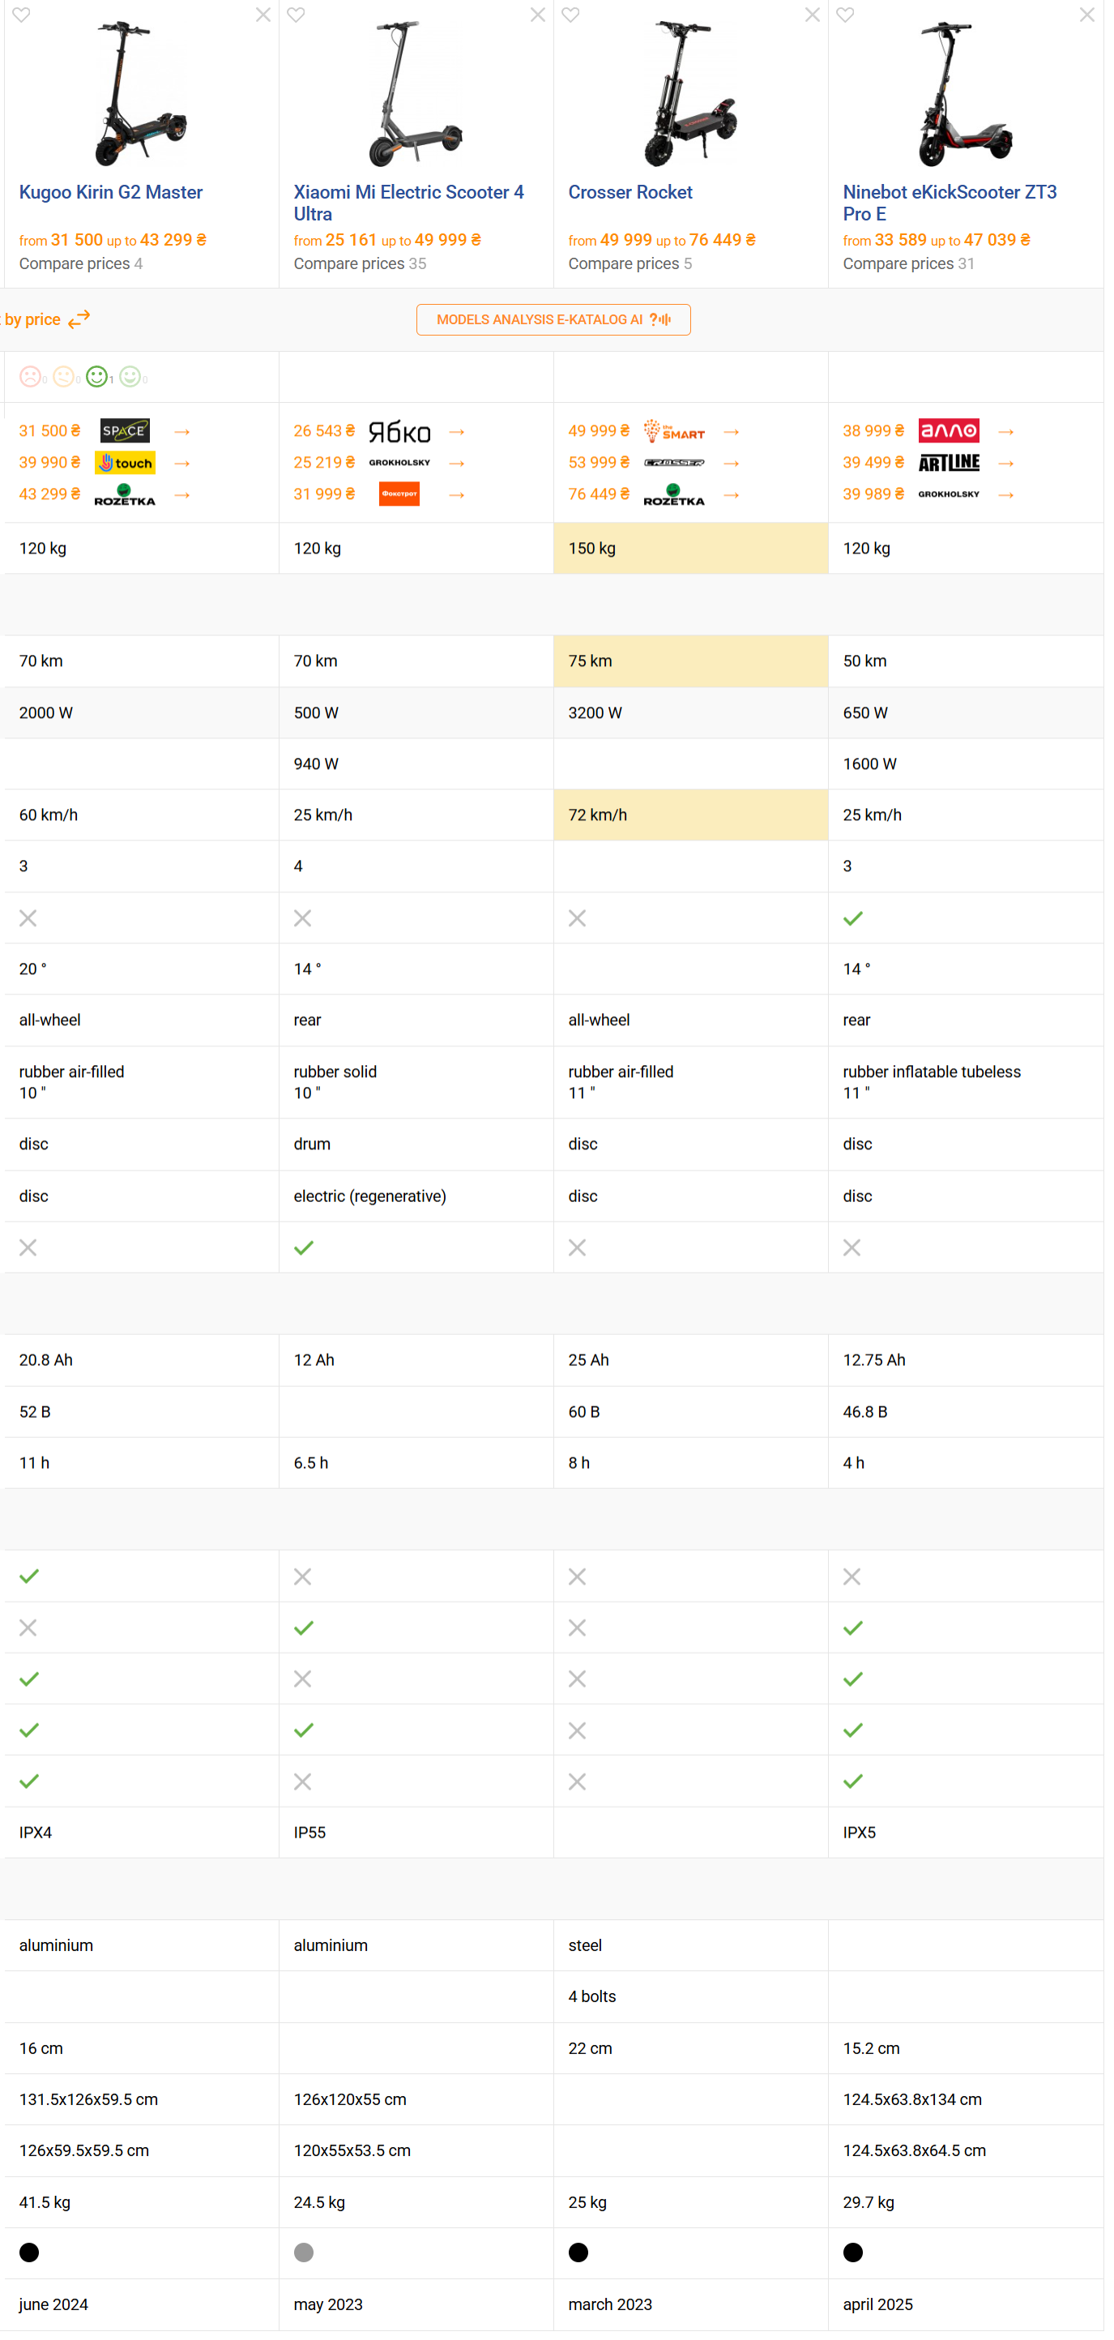The image size is (1114, 2340).
Task: Open the Touch store offer for 39 990 ₴
Action: click(126, 462)
